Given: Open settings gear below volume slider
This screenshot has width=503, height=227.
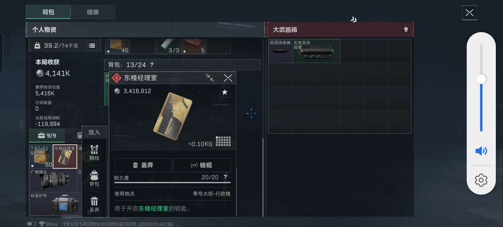Looking at the screenshot, I should [x=481, y=180].
